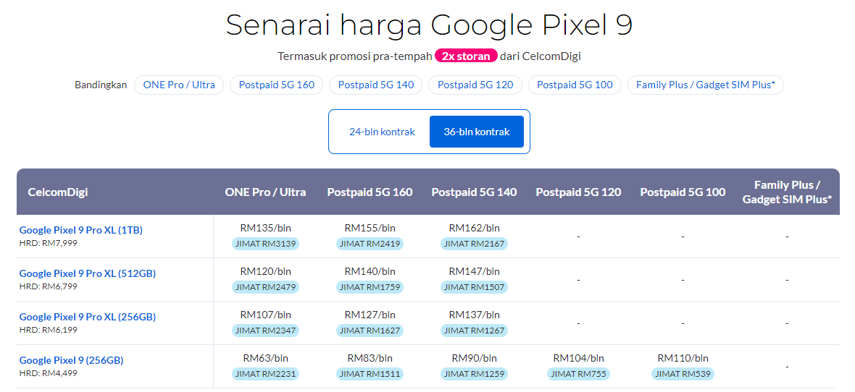Click the pink 2x storan promo badge
This screenshot has width=855, height=392.
pyautogui.click(x=467, y=56)
